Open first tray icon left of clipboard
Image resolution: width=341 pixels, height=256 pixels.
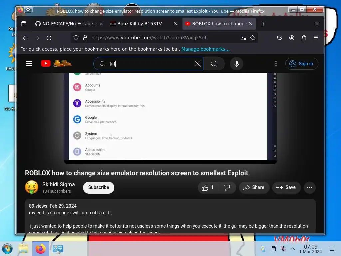(263, 249)
